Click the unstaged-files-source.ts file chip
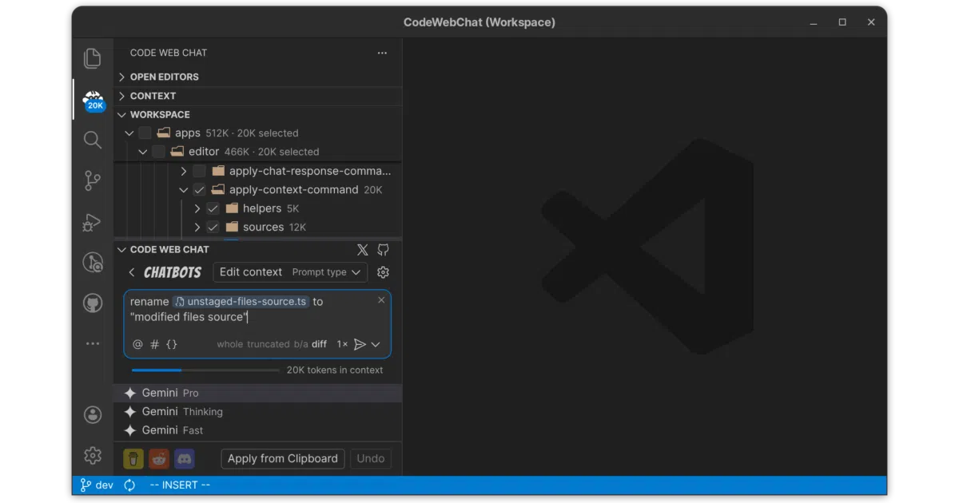 [x=241, y=302]
